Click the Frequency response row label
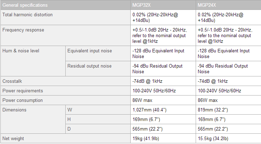261x144 pixels. [x=23, y=30]
